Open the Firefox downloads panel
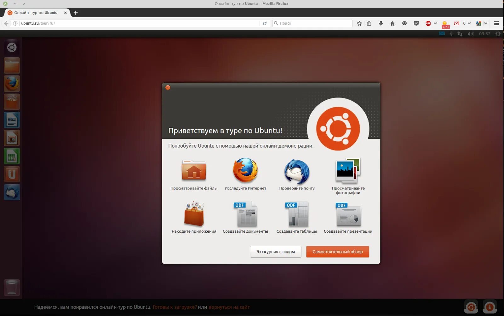The width and height of the screenshot is (504, 316). pyautogui.click(x=381, y=23)
